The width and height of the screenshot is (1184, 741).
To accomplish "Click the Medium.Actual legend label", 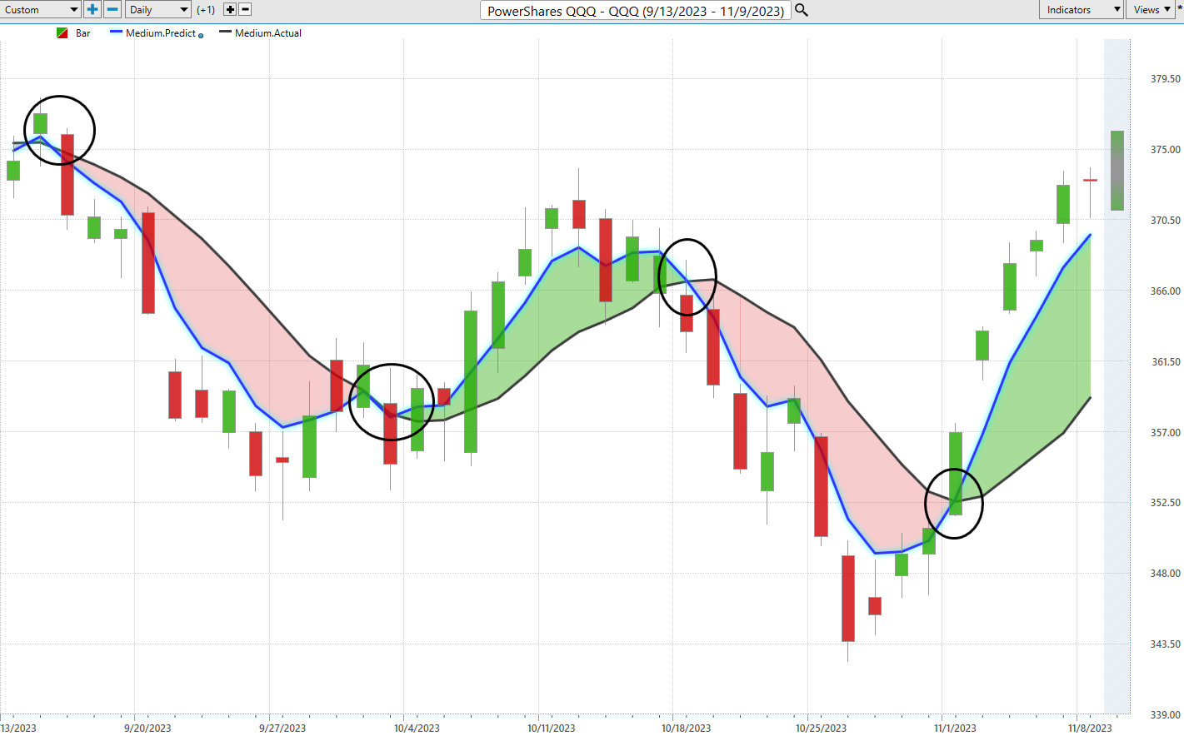I will 268,33.
